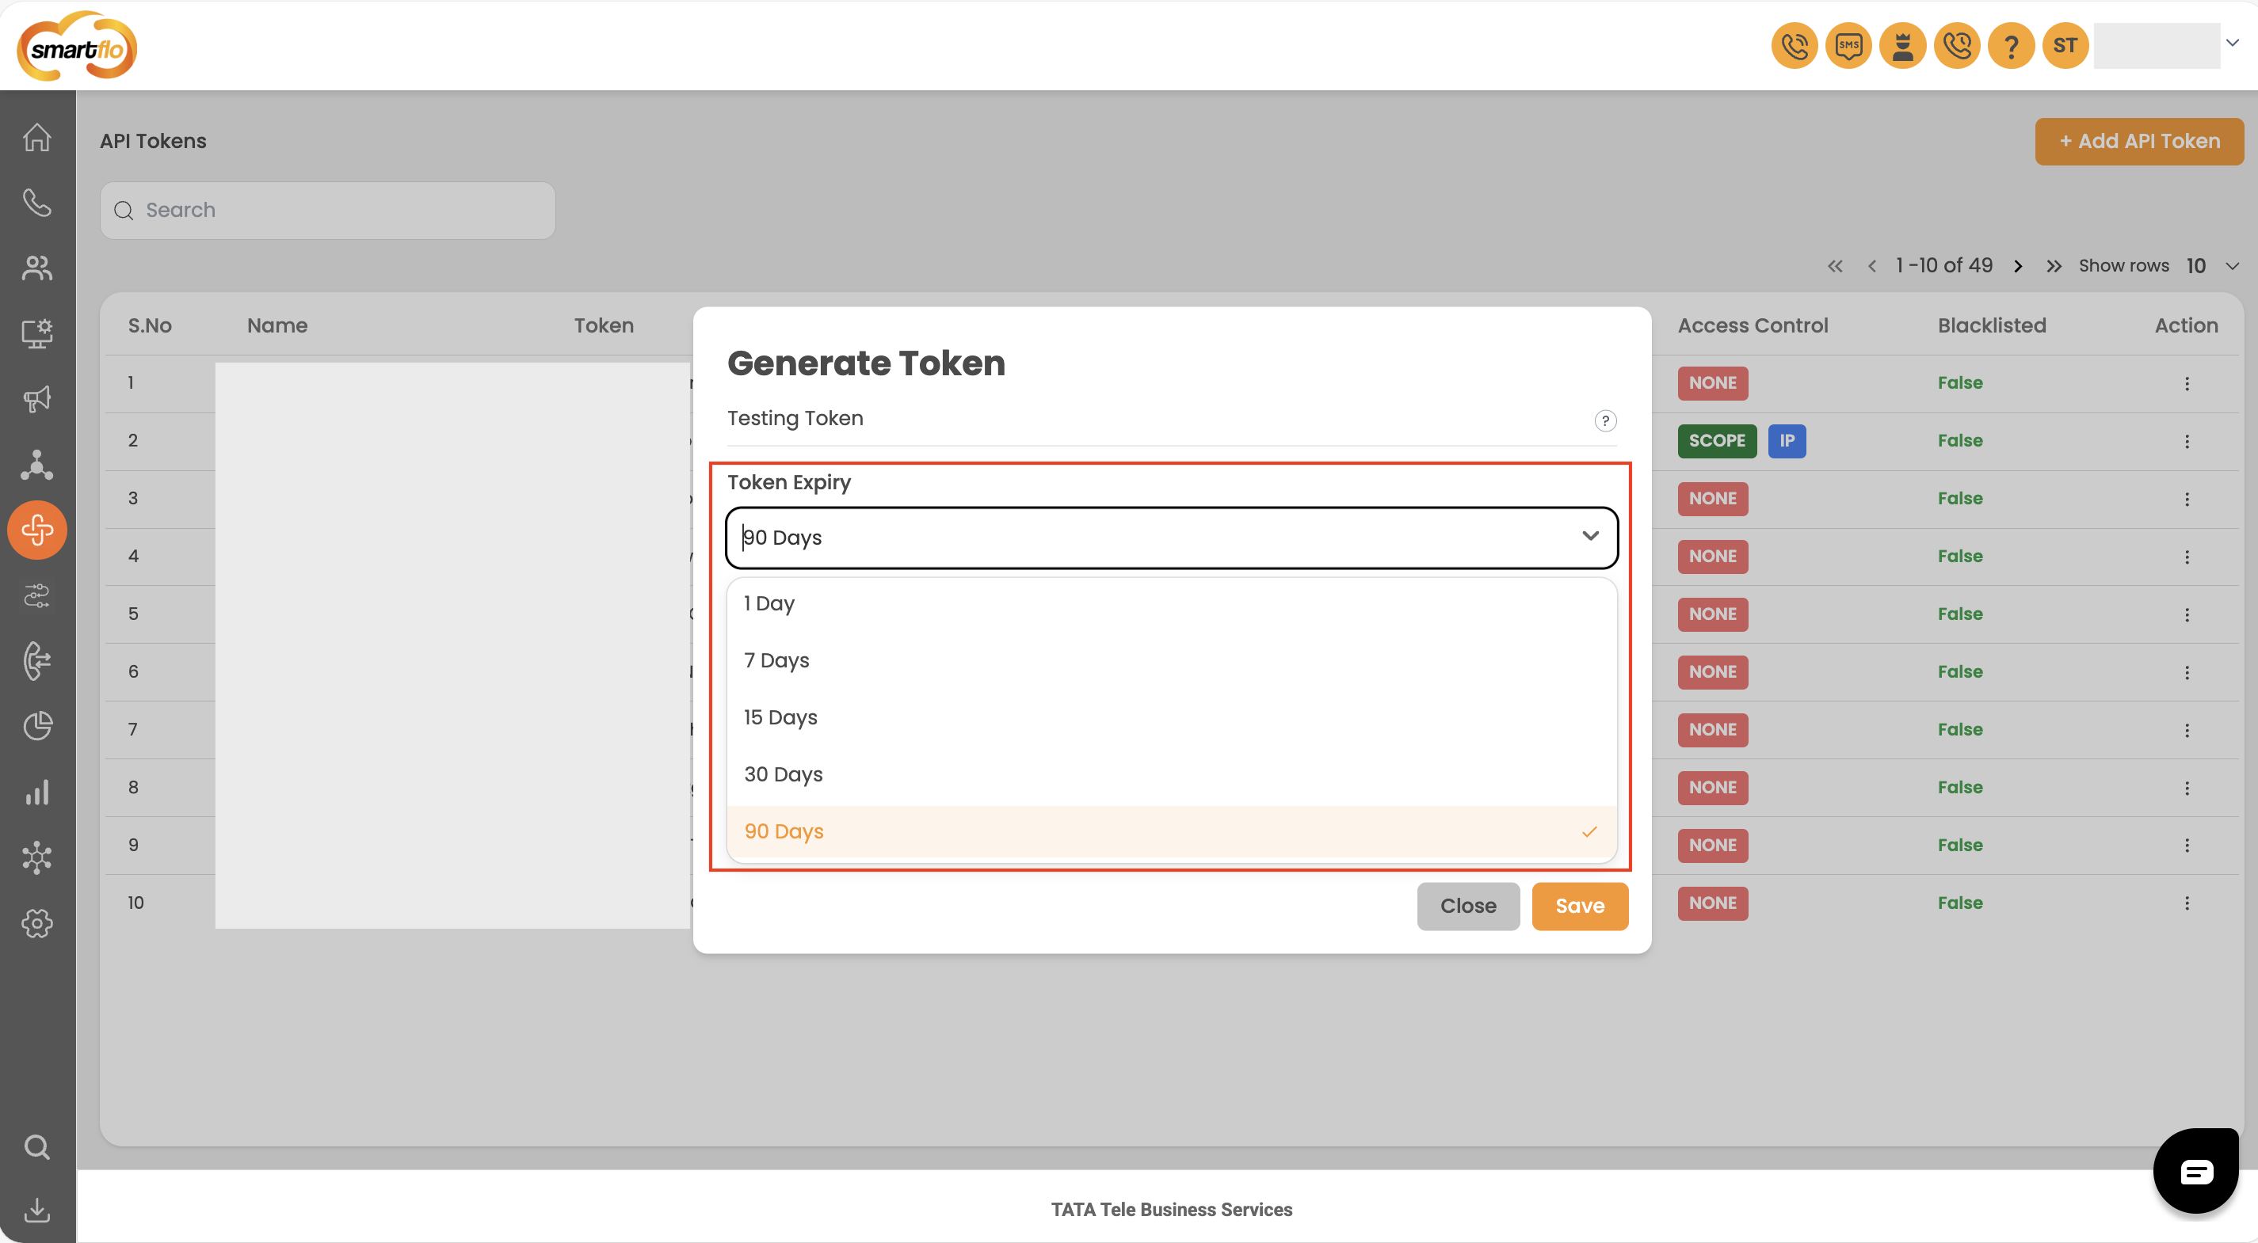Screen dimensions: 2258x1243
Task: Click the S.No column header
Action: (x=150, y=326)
